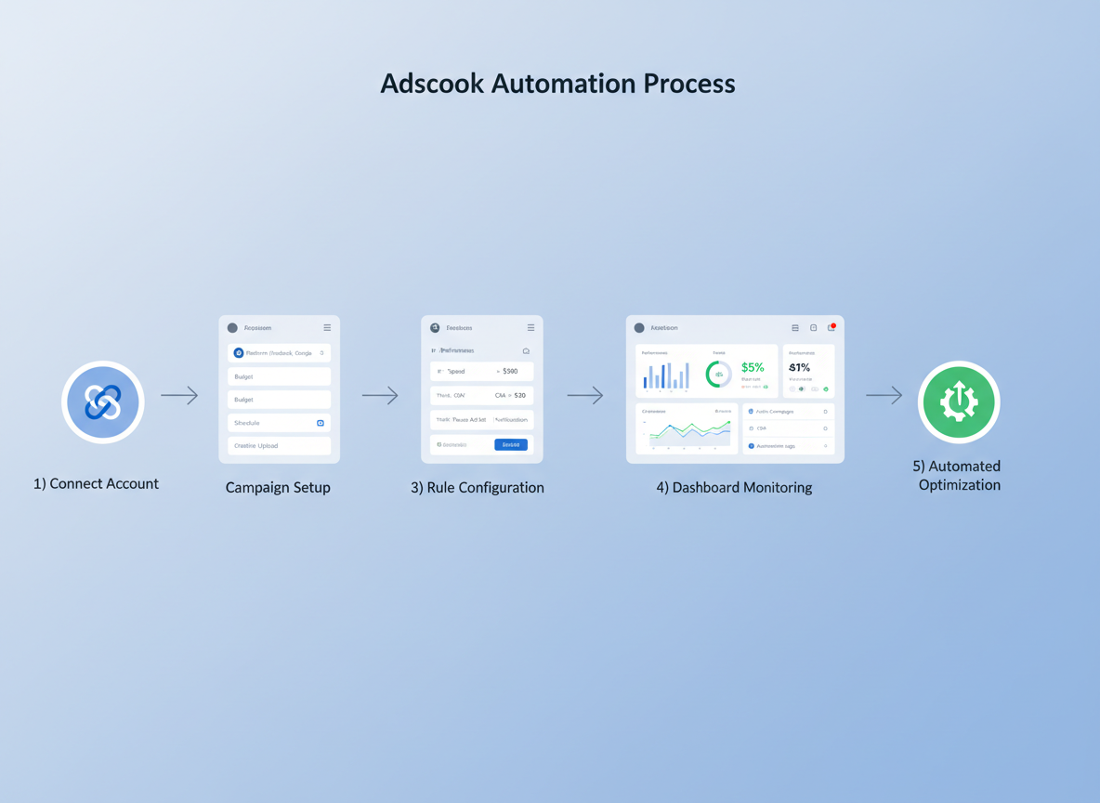Click the Budget input field in Campaign Setup
Viewport: 1100px width, 803px height.
point(279,376)
